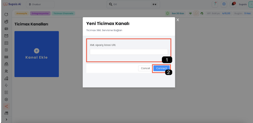The image size is (253, 123).
Task: Click the robot bot icon
Action: click(x=168, y=13)
